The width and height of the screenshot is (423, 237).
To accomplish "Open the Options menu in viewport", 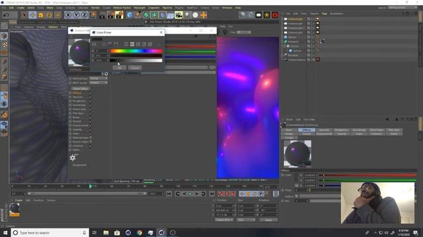I will point(53,27).
